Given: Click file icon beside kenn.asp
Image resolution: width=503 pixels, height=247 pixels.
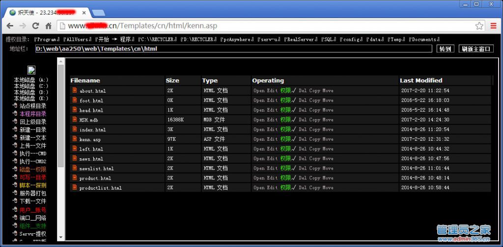Looking at the screenshot, I should pyautogui.click(x=75, y=139).
